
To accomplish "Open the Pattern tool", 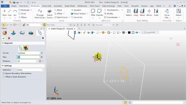I will click(x=129, y=13).
